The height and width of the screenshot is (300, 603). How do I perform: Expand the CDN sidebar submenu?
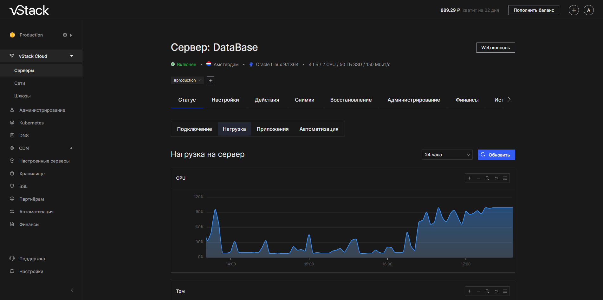[x=71, y=148]
